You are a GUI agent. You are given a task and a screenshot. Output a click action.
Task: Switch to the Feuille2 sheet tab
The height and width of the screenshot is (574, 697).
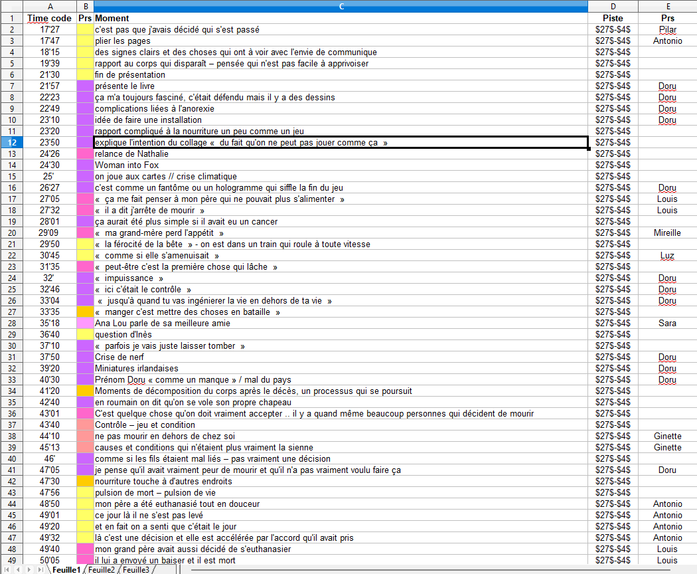pos(102,569)
